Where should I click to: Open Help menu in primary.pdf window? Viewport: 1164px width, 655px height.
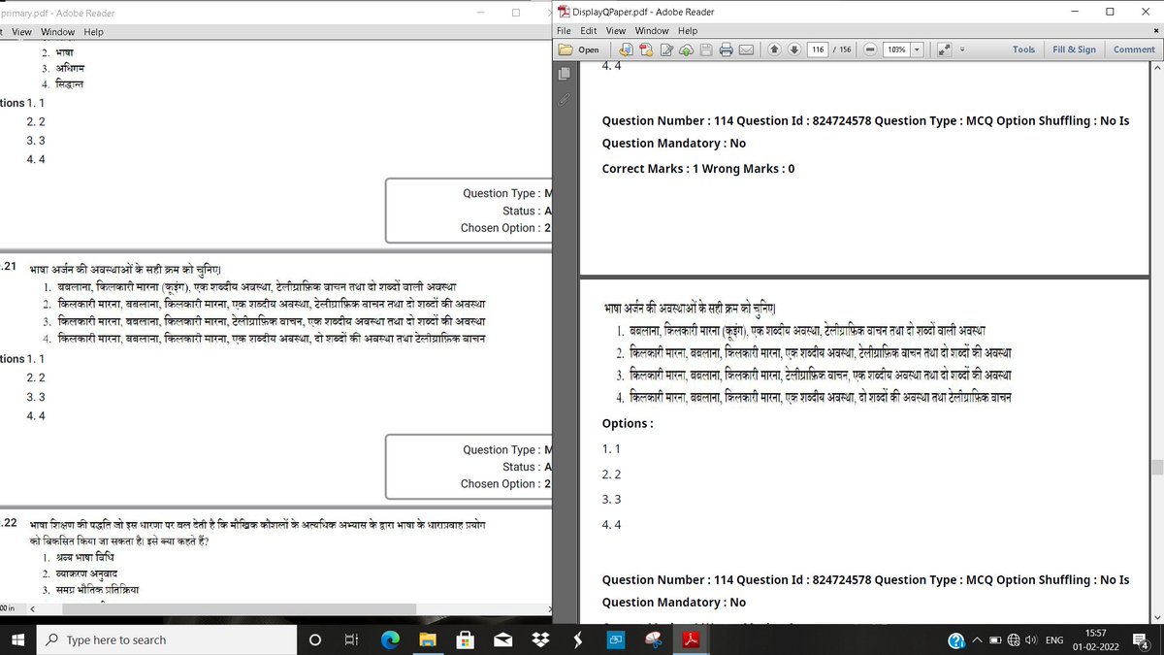pos(93,32)
